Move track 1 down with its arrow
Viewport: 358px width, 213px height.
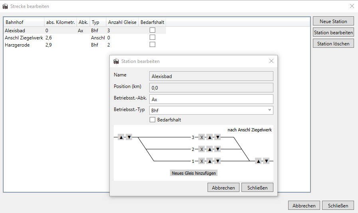point(218,161)
